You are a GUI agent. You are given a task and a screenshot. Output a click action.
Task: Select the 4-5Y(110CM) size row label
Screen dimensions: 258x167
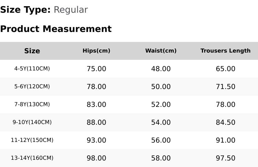[32, 69]
